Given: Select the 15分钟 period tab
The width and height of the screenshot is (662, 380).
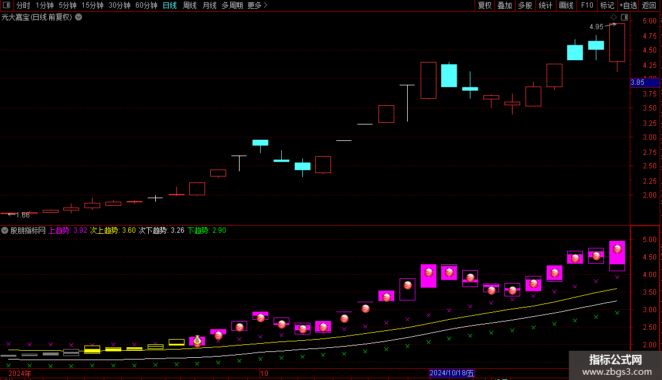Looking at the screenshot, I should 92,5.
